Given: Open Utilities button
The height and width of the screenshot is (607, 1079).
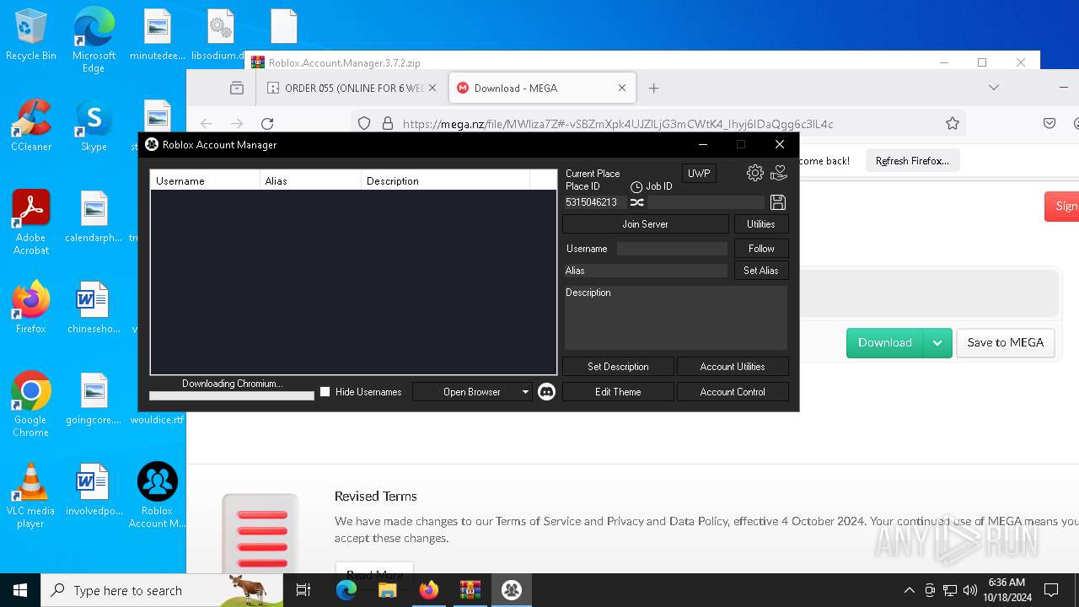Looking at the screenshot, I should [x=761, y=224].
